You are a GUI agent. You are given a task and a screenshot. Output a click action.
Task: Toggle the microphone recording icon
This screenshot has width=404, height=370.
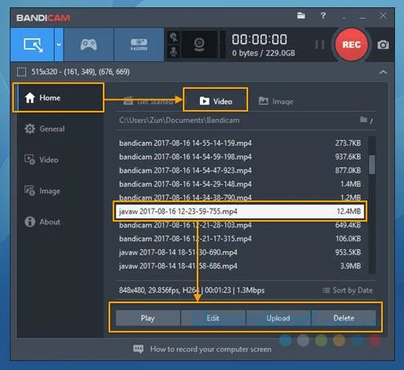[x=174, y=51]
